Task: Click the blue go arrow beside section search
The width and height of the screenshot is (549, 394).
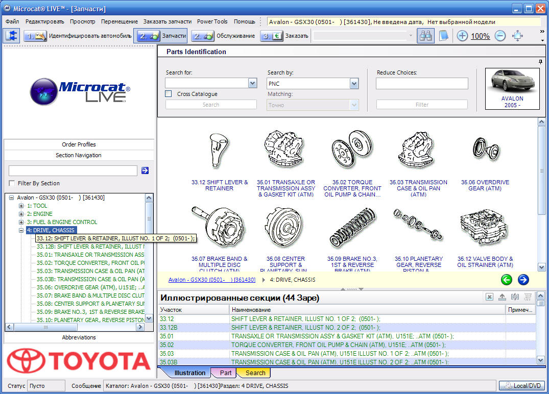Action: [x=145, y=170]
